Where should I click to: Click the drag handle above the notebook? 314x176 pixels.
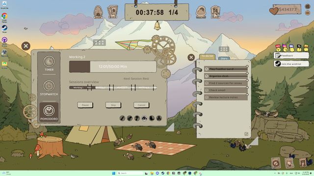[x=224, y=49]
